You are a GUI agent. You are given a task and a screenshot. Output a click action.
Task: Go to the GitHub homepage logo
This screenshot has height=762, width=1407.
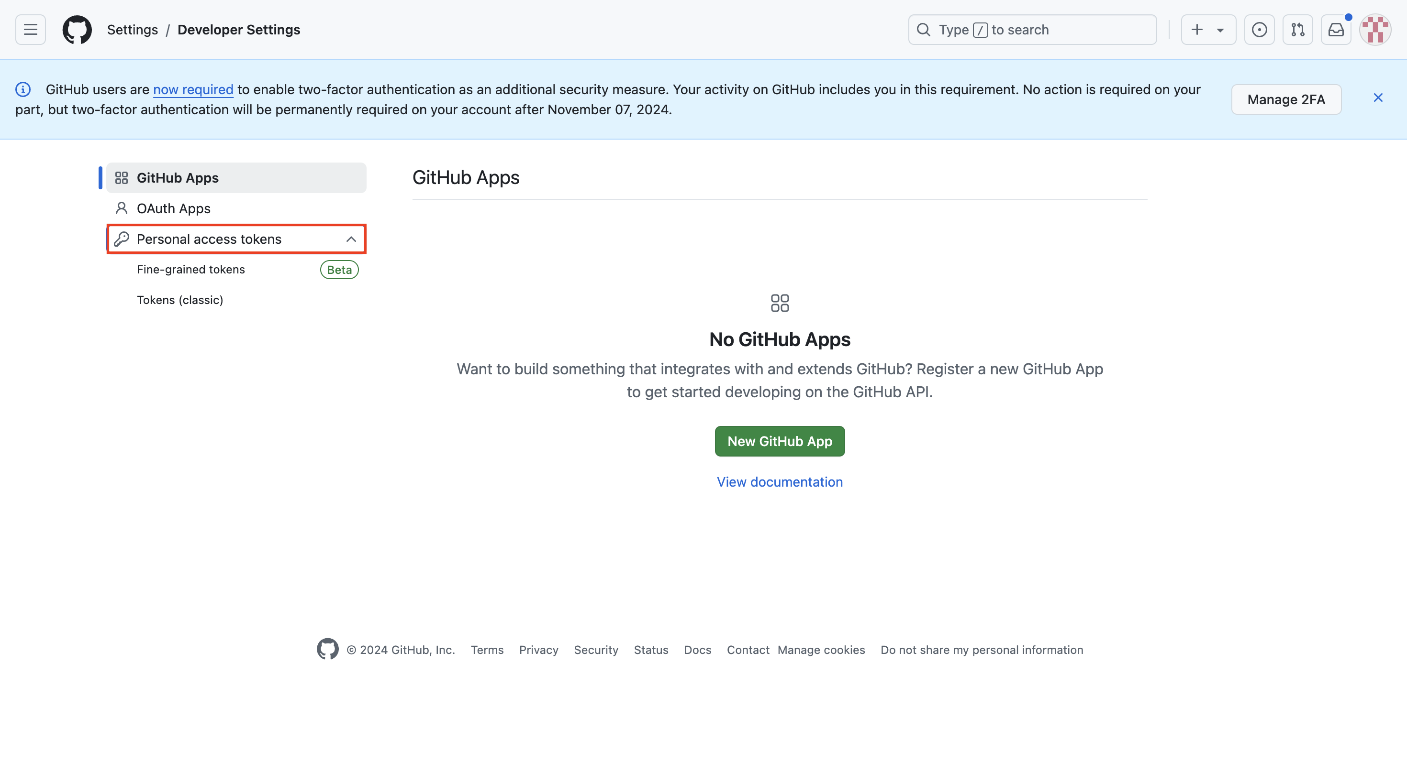point(77,30)
